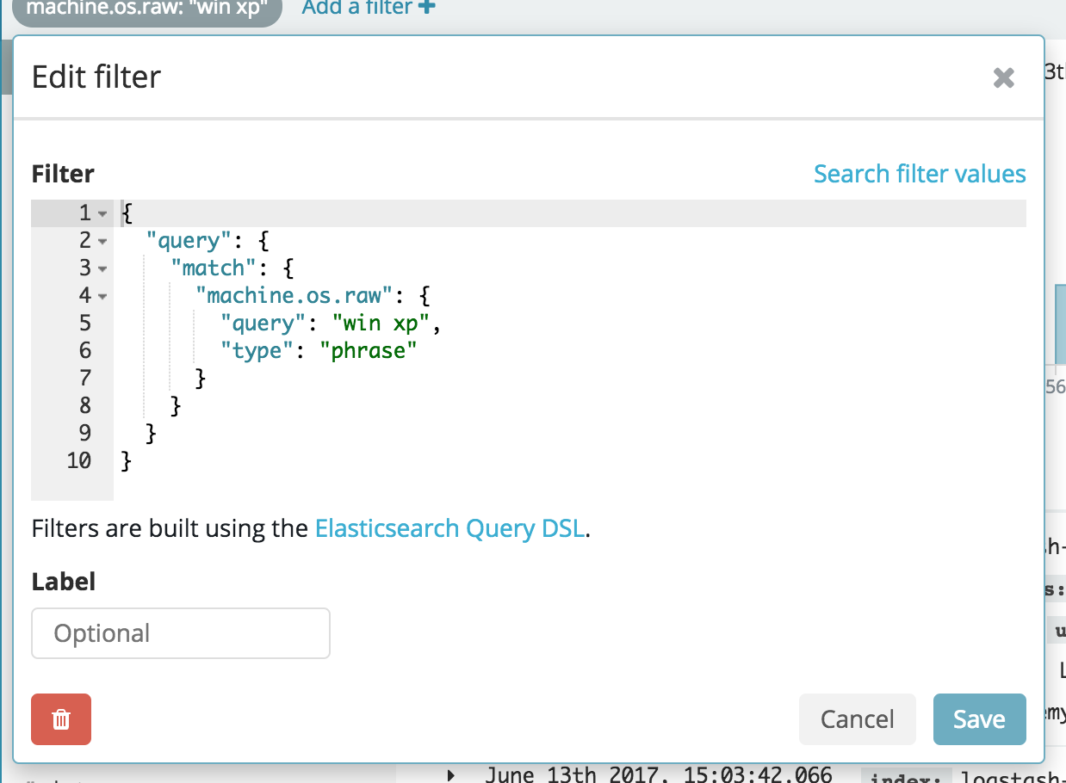
Task: Select the "win xp" query value in the editor
Action: coord(381,323)
